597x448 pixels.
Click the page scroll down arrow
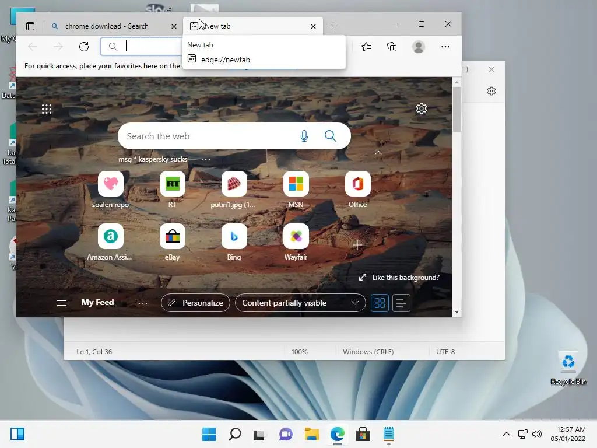pos(456,312)
